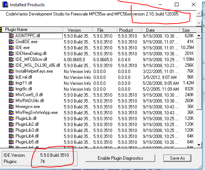
Task: Click the IDE_MFC60cw.dll plugin icon
Action: coord(11,59)
